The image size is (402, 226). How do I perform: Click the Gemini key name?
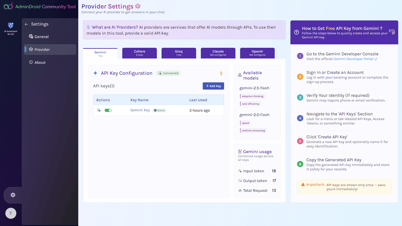click(x=140, y=110)
